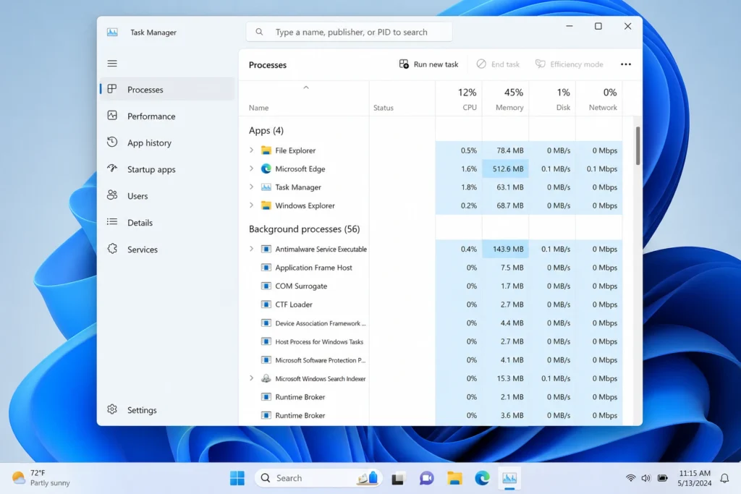
Task: Click the Task Manager taskbar icon
Action: click(509, 478)
